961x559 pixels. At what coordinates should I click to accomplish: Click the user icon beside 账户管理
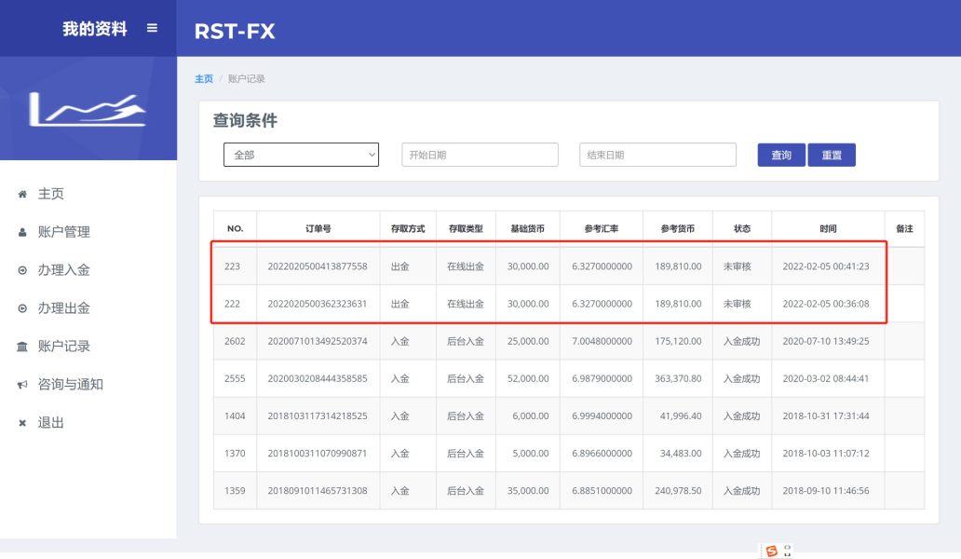pyautogui.click(x=22, y=232)
